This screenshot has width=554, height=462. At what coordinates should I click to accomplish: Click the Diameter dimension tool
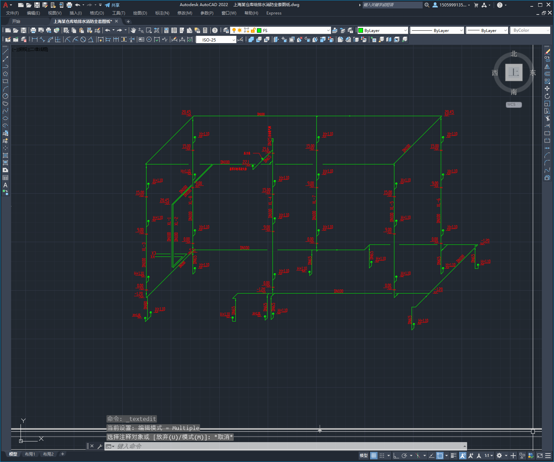click(x=83, y=39)
